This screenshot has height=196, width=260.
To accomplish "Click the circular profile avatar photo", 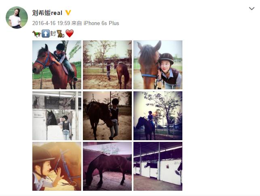I will (x=17, y=17).
